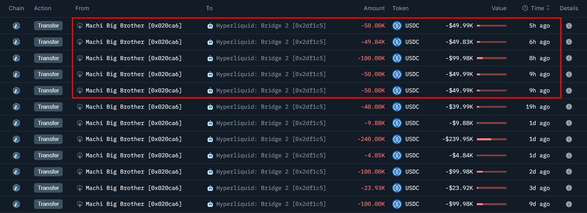Click USDC token icon in 9d ago row
Image resolution: width=587 pixels, height=213 pixels.
[x=397, y=204]
